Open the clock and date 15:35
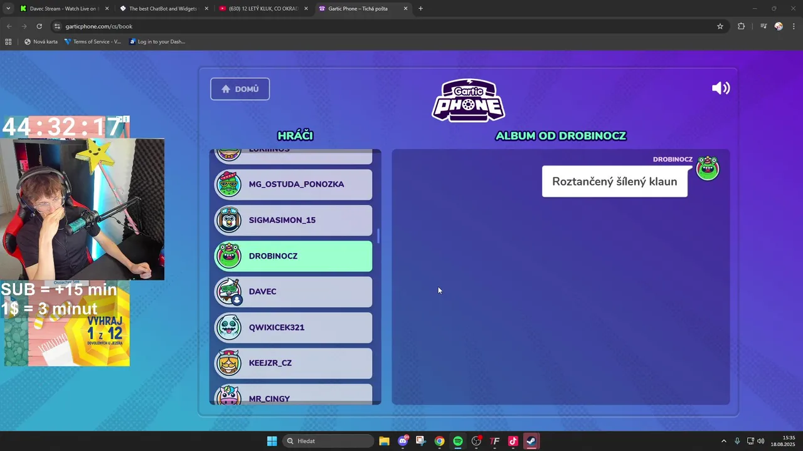Viewport: 803px width, 451px height. 784,441
